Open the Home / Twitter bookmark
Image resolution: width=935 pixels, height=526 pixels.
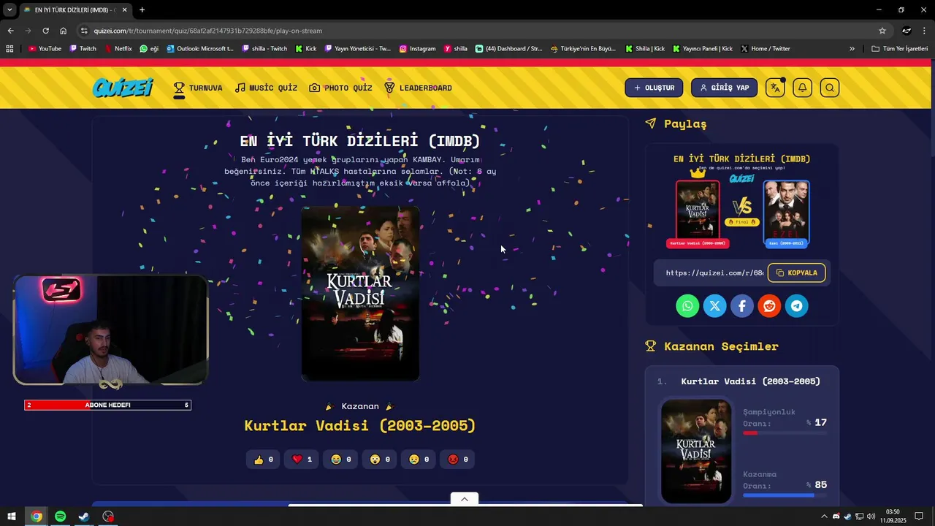click(766, 49)
